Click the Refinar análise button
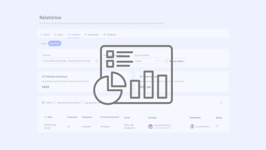 tap(175, 61)
